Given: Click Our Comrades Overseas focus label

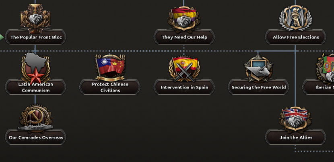Looking at the screenshot, I should tap(35, 138).
